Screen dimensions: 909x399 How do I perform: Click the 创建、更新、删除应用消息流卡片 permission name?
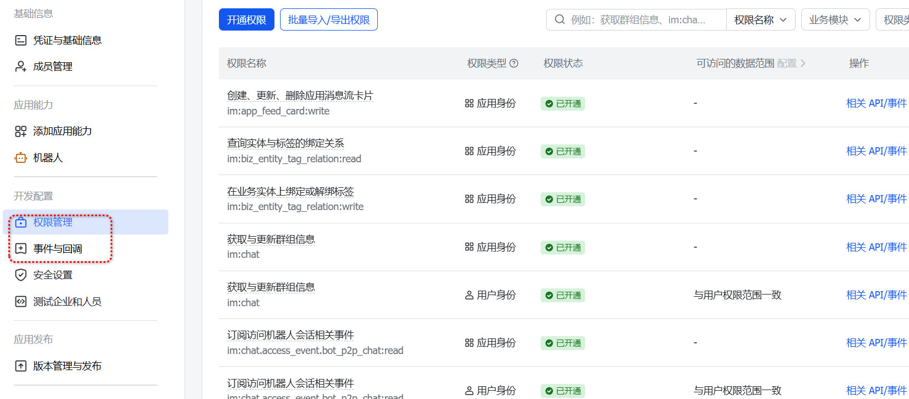[x=299, y=96]
